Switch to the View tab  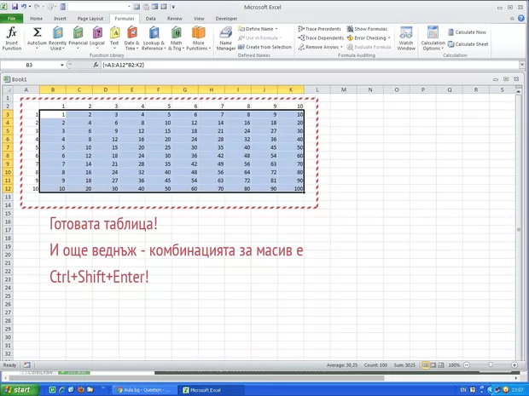[199, 19]
